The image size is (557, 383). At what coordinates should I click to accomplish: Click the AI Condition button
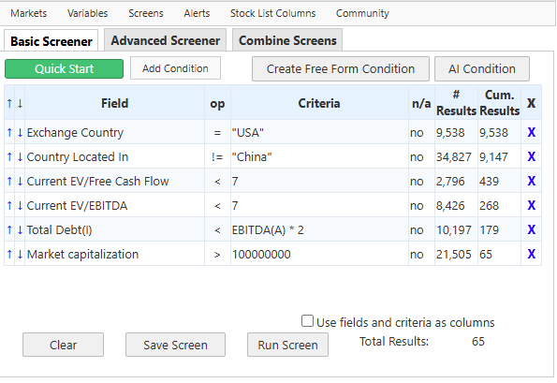(482, 69)
